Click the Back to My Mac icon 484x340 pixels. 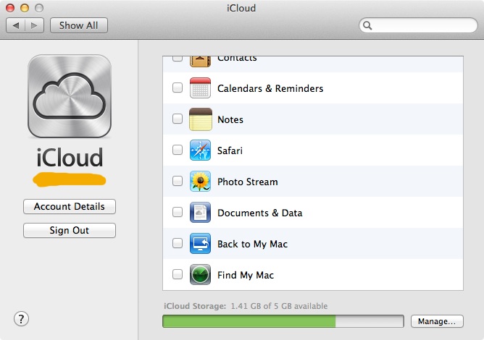click(x=200, y=244)
